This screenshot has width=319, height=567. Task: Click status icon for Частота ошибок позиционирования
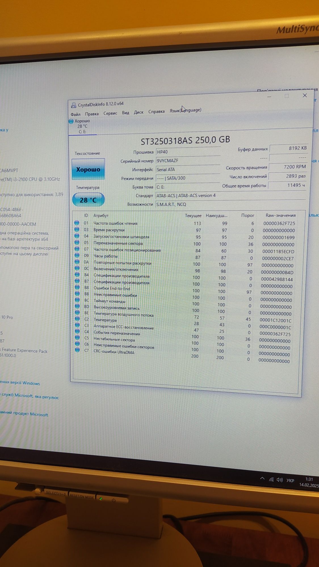click(x=77, y=249)
